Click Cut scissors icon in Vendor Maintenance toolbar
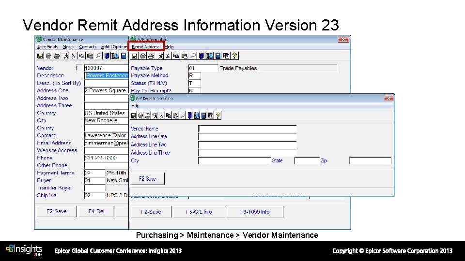This screenshot has width=465, height=261. [73, 56]
